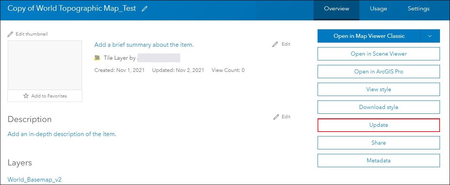Click the pencil icon beside the item title
This screenshot has width=450, height=185.
pos(145,9)
